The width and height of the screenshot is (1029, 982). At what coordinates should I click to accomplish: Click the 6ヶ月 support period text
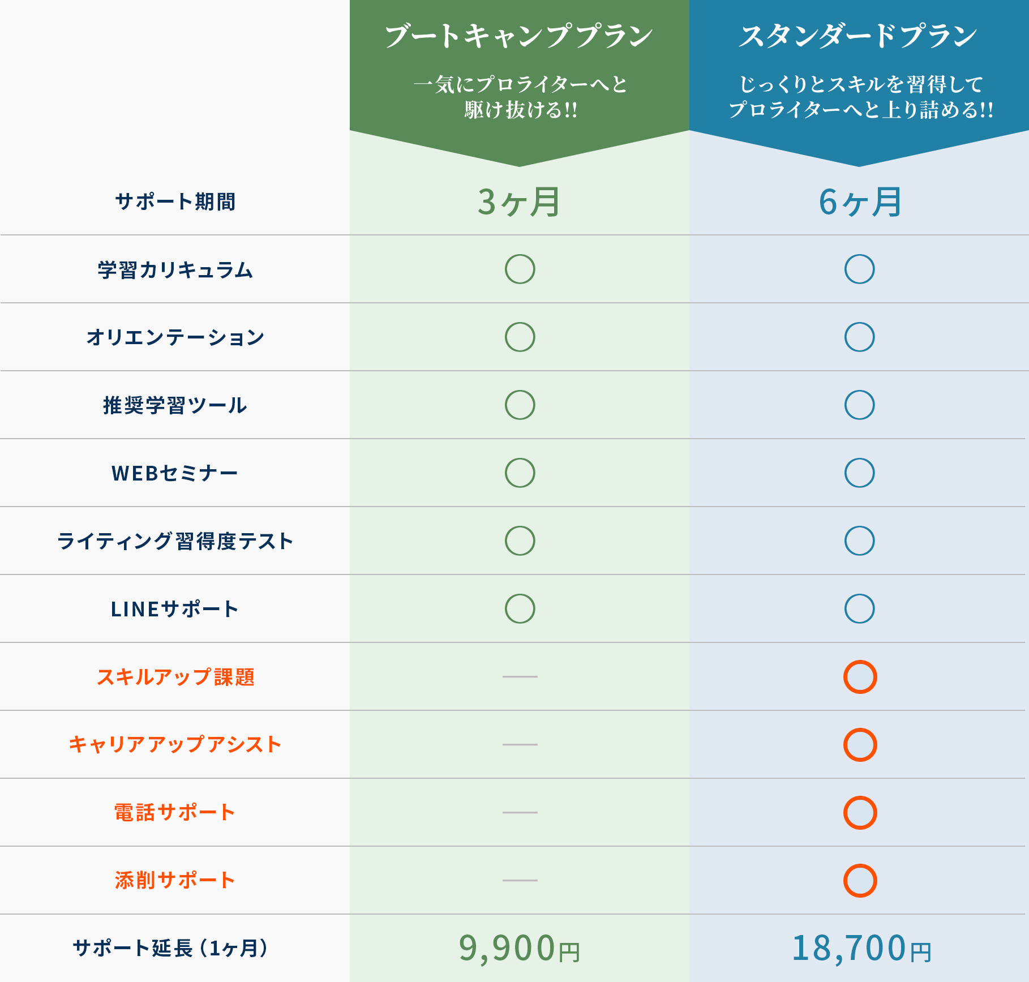click(x=860, y=202)
